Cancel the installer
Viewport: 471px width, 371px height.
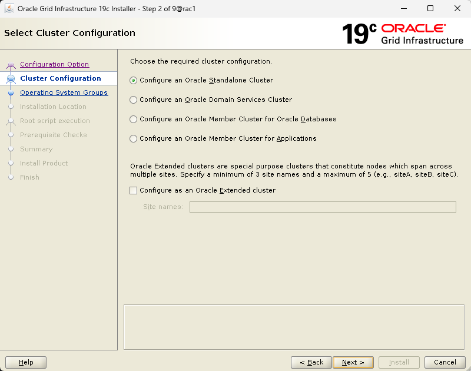(x=445, y=362)
